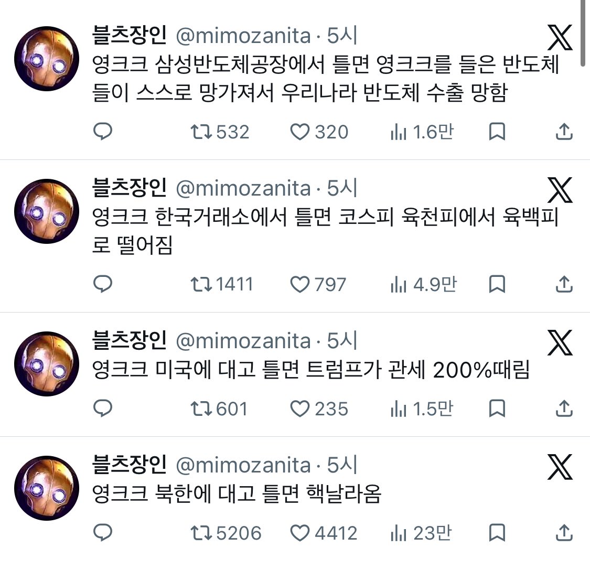Retweet the tweet with 532 reposts

click(x=220, y=132)
